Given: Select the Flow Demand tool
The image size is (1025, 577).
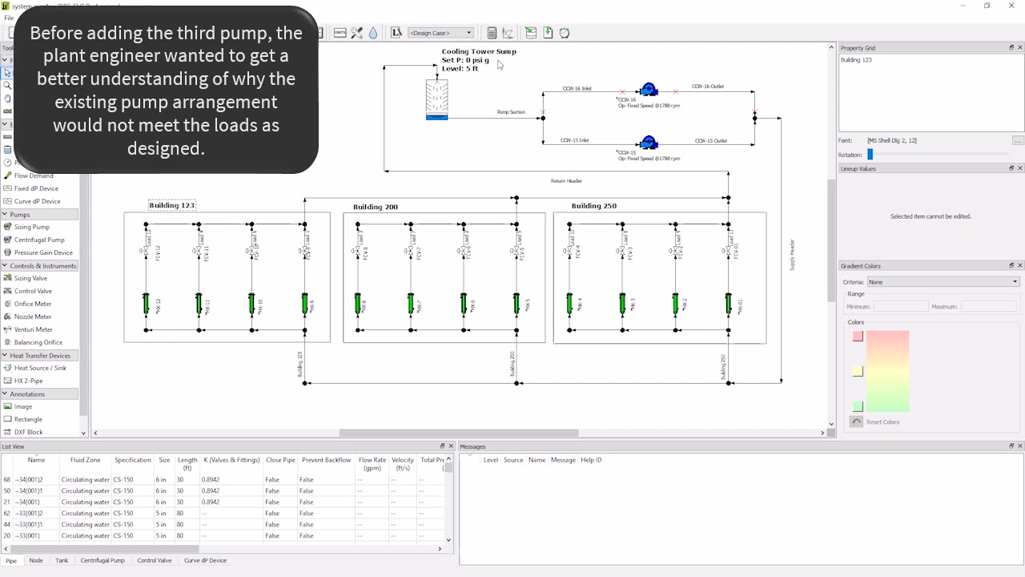Looking at the screenshot, I should (x=34, y=176).
